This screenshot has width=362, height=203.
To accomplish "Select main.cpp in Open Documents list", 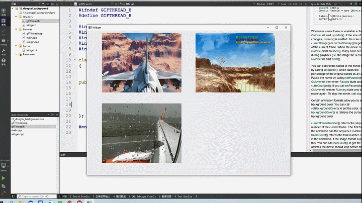I will coord(17,130).
